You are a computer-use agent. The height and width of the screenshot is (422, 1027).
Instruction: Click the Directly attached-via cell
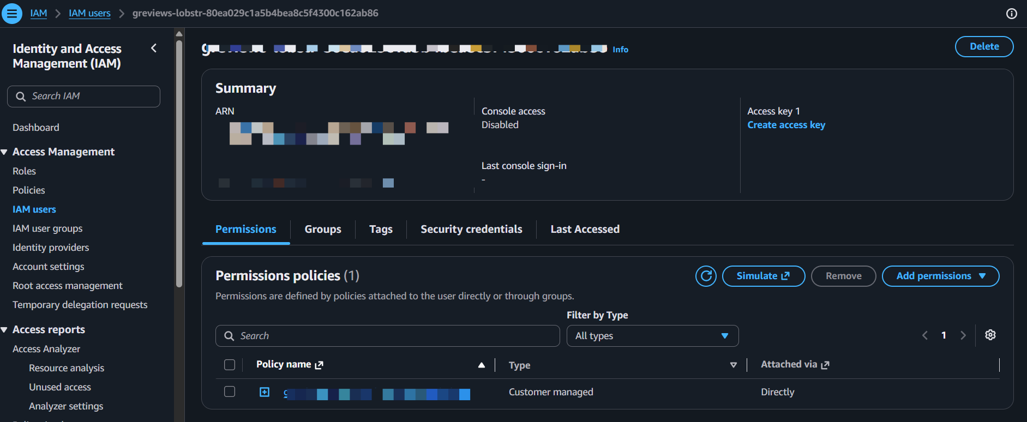(x=778, y=392)
